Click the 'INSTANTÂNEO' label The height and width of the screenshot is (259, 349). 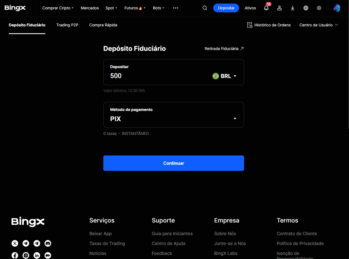(x=135, y=133)
